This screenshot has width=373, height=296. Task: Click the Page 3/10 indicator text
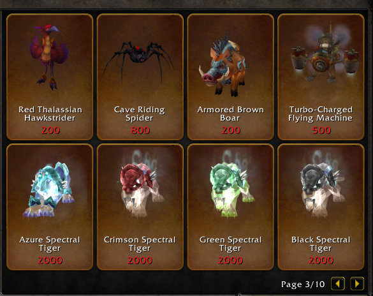303,285
